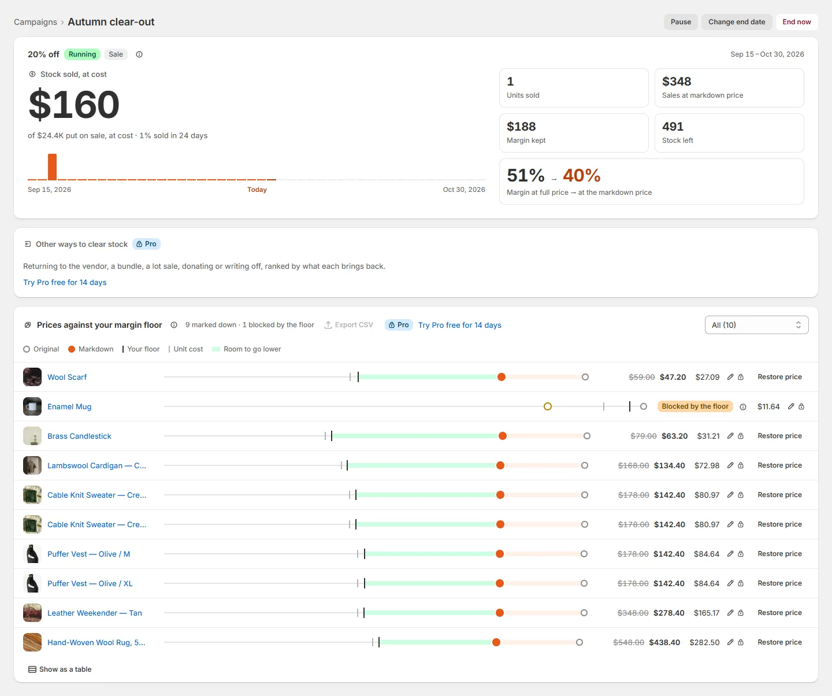Click the Pro badge beside Other ways to clear stock
This screenshot has height=696, width=832.
[146, 244]
